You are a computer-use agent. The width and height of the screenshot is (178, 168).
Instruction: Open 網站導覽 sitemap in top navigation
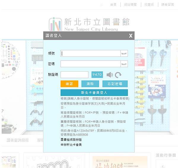point(130,4)
